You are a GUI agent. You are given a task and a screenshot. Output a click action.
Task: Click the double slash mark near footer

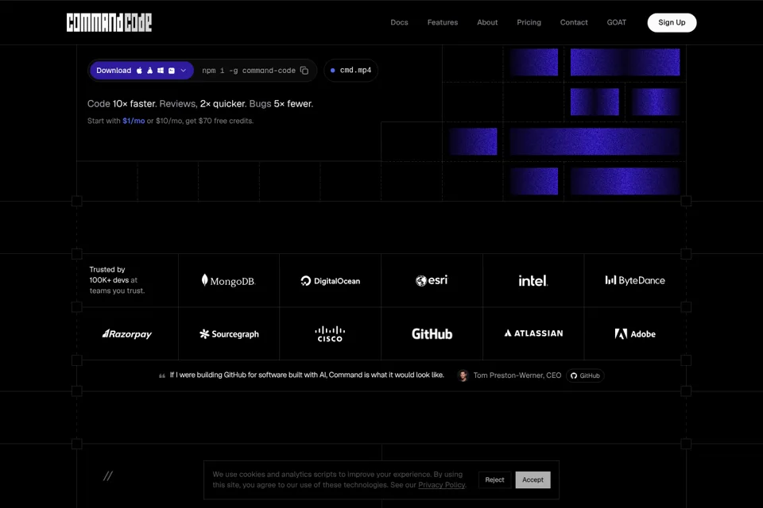click(x=108, y=475)
